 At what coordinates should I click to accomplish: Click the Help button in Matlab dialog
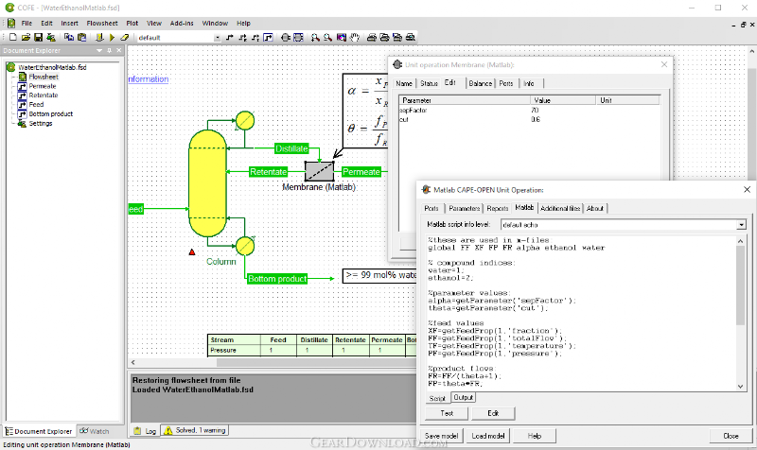[x=534, y=436]
